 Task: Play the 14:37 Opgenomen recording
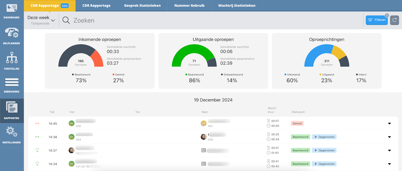click(324, 151)
